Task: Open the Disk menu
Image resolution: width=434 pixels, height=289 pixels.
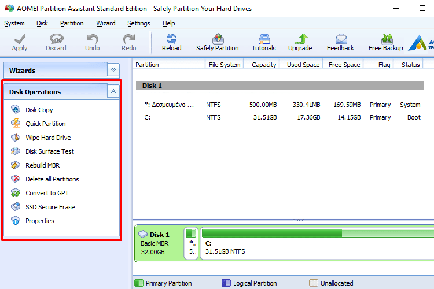Action: click(42, 23)
